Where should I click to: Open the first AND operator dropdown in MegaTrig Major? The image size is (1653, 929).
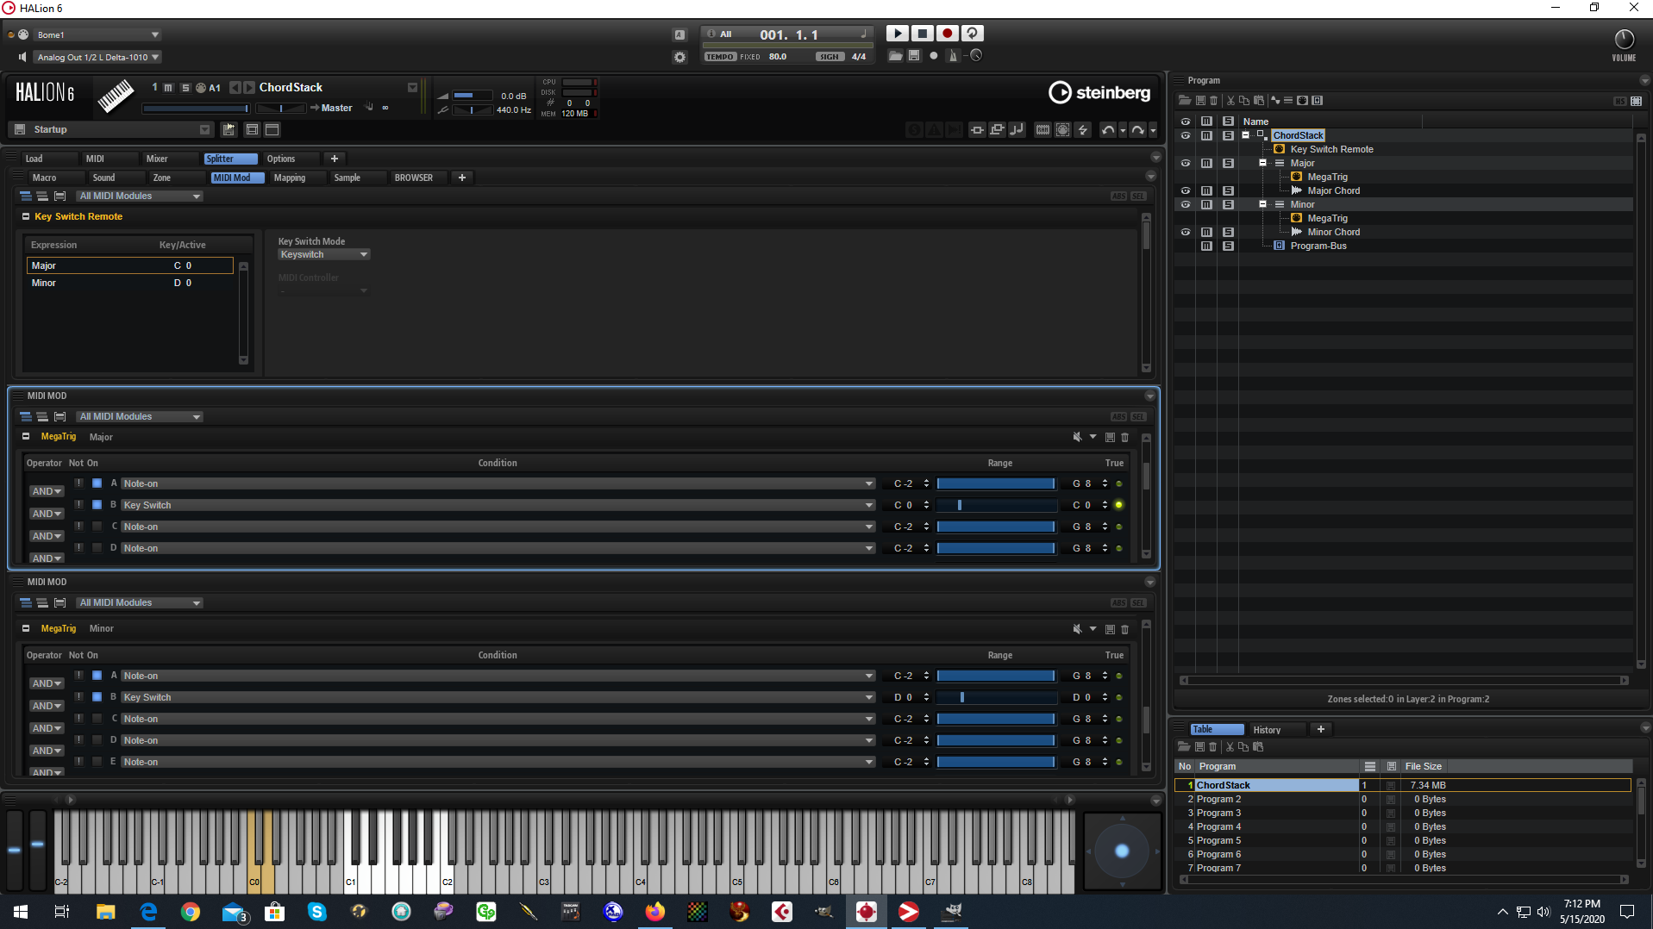click(47, 491)
